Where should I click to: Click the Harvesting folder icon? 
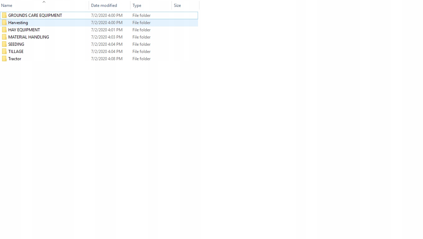4,22
